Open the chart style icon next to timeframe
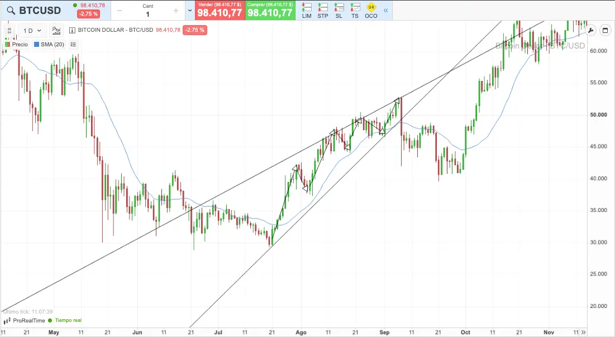615x337 pixels. click(x=56, y=30)
